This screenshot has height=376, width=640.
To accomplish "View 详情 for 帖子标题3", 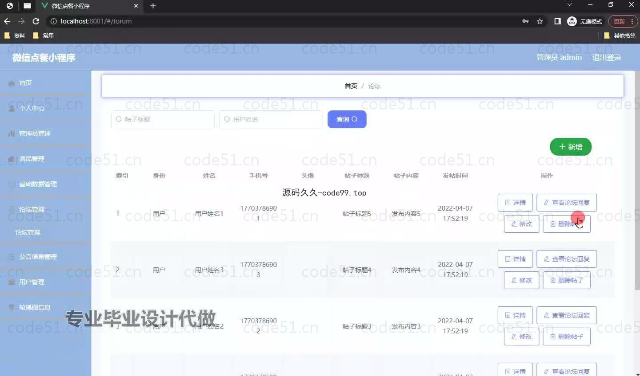I will click(515, 315).
